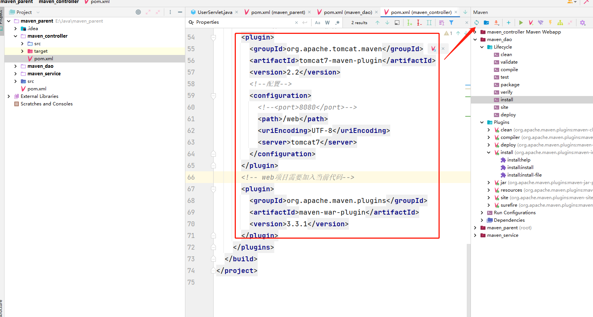Reload all Maven projects
This screenshot has height=317, width=593.
click(477, 23)
